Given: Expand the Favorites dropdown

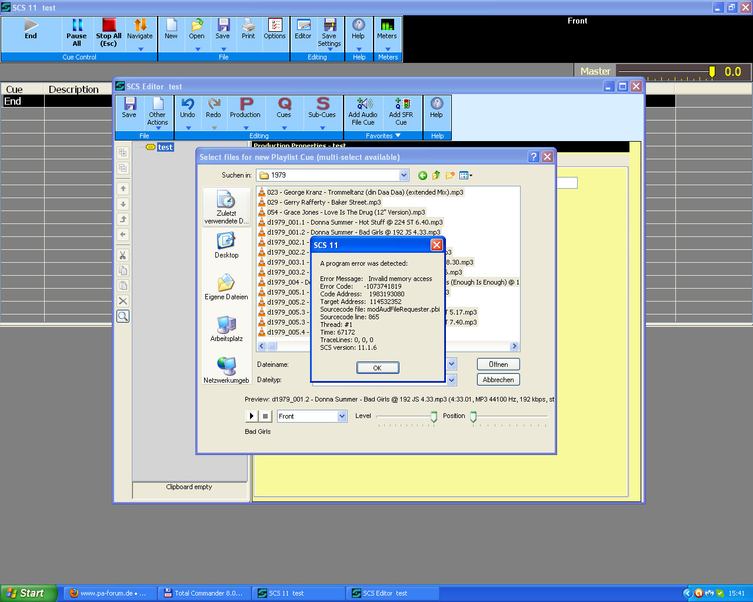Looking at the screenshot, I should [398, 136].
